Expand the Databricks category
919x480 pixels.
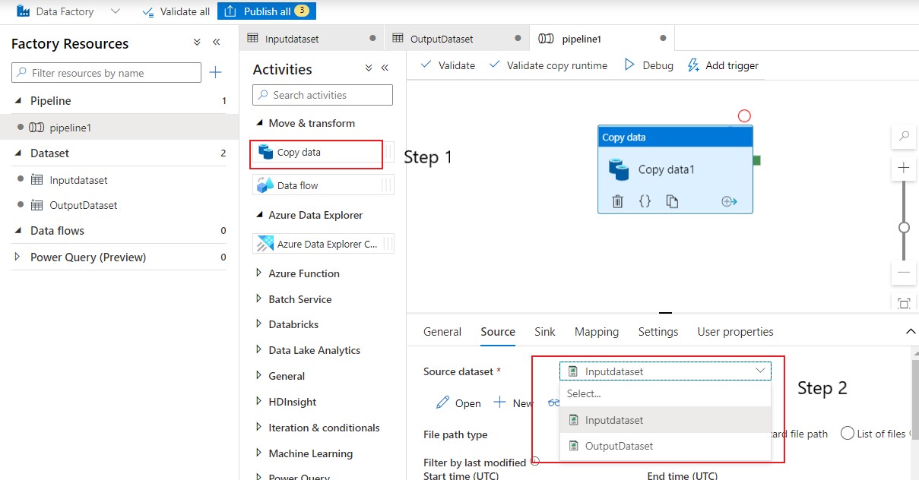[259, 324]
